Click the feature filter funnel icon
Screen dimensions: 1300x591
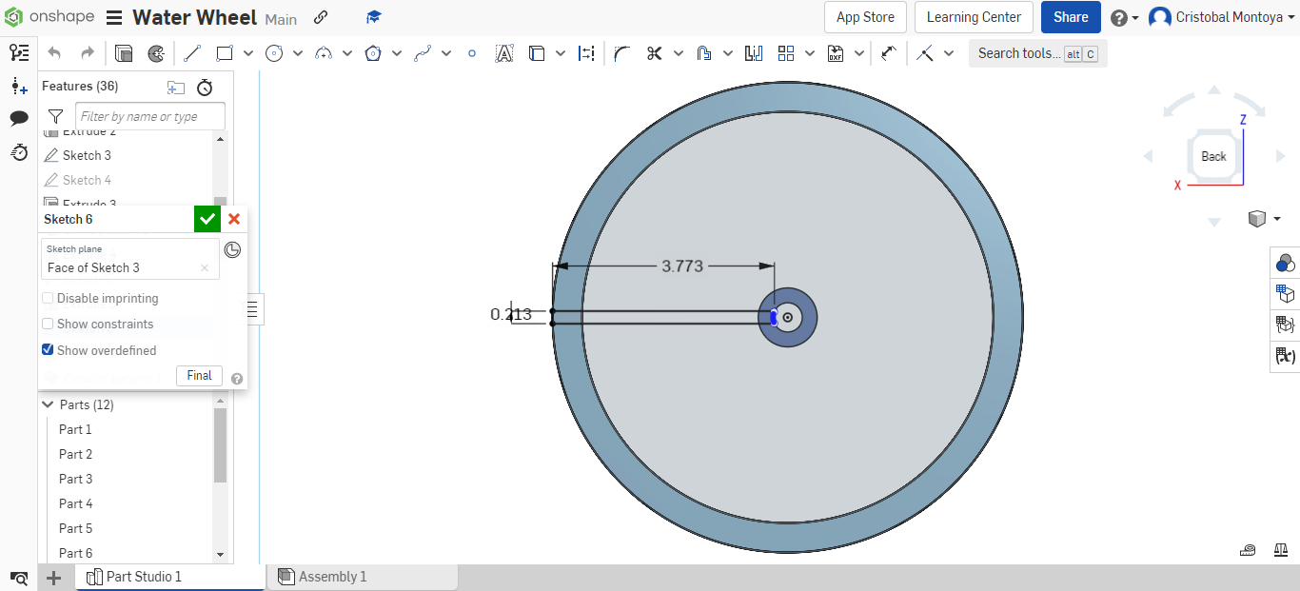point(55,116)
